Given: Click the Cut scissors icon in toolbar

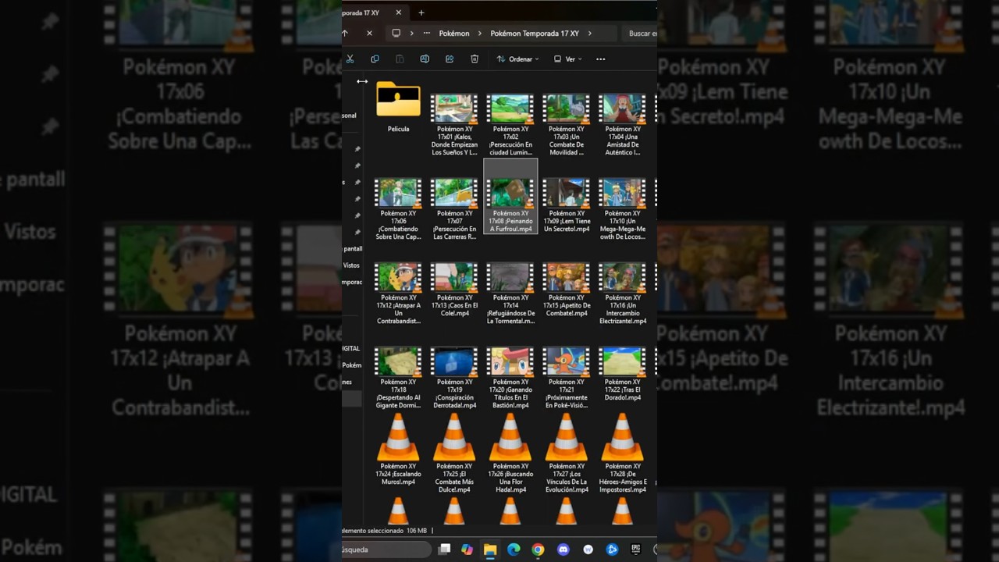Looking at the screenshot, I should click(x=350, y=59).
